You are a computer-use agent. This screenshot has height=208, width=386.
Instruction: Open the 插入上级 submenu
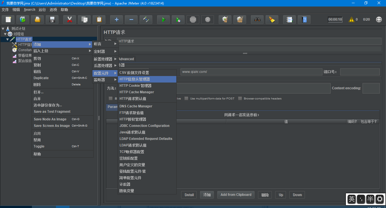tap(62, 51)
